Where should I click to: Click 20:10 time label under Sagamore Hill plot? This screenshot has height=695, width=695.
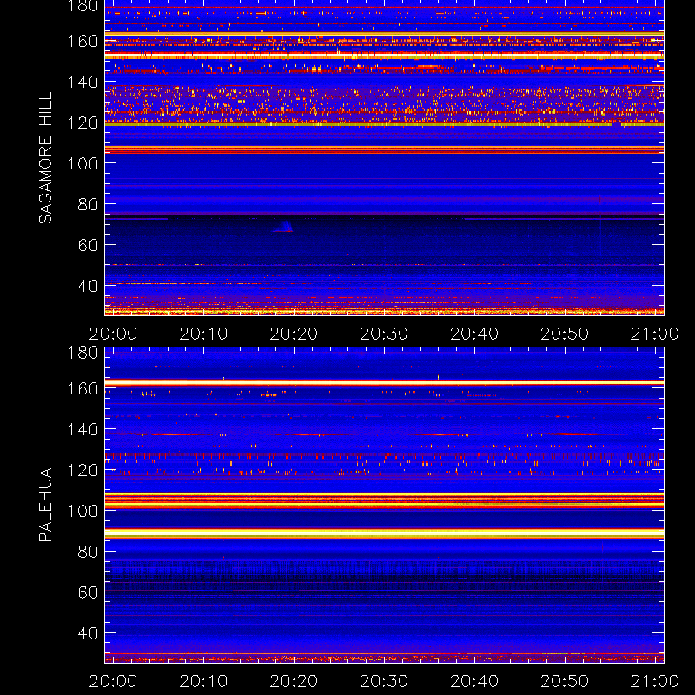click(203, 334)
